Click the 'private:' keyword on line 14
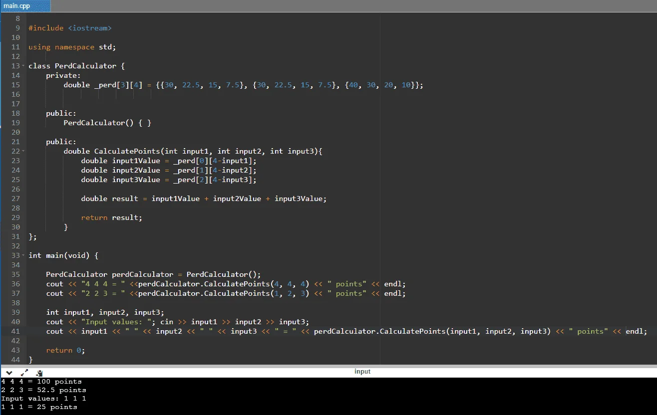The width and height of the screenshot is (657, 415). click(63, 76)
